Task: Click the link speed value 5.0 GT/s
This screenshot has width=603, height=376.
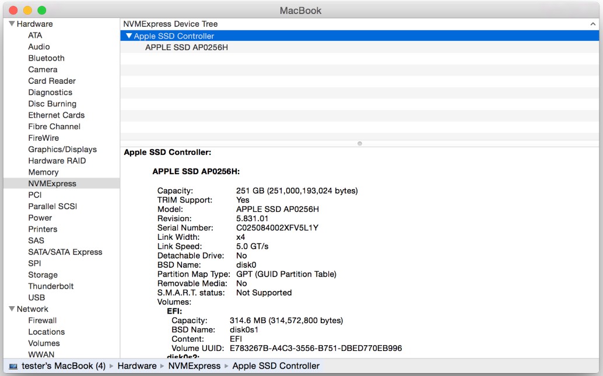Action: [x=252, y=246]
